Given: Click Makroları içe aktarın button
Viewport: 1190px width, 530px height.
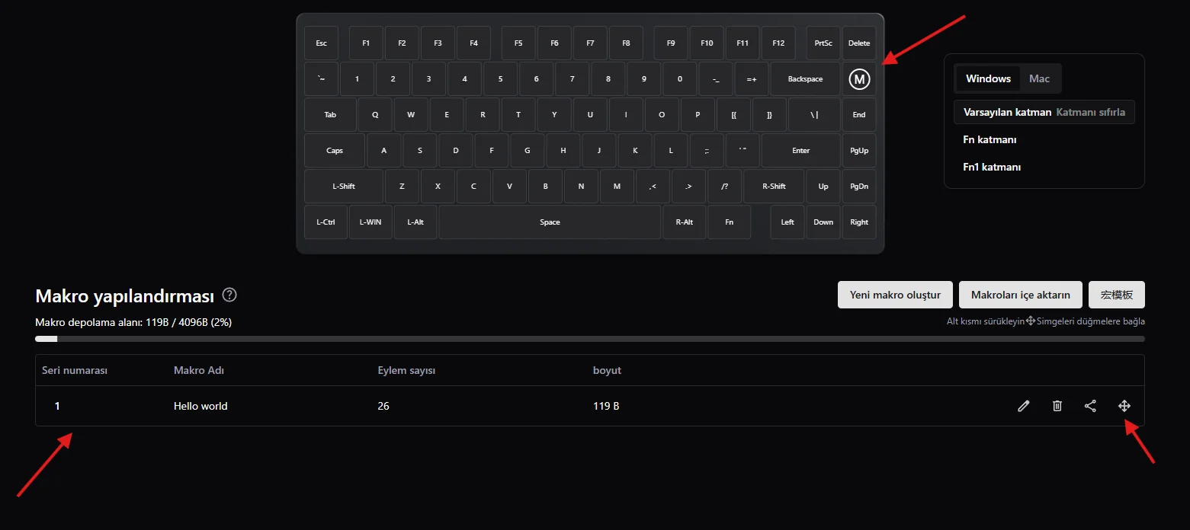Looking at the screenshot, I should point(1021,295).
